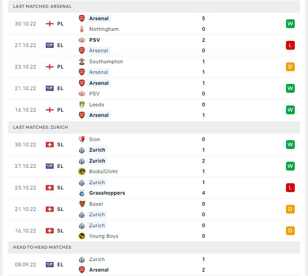Select the Last Matches: Arsenal section header

click(x=43, y=7)
